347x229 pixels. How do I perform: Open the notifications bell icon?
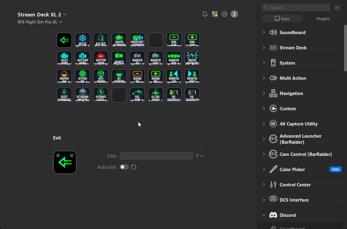click(x=205, y=14)
